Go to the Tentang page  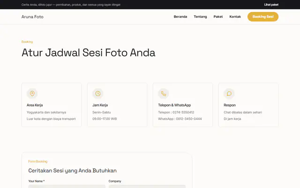click(x=200, y=17)
